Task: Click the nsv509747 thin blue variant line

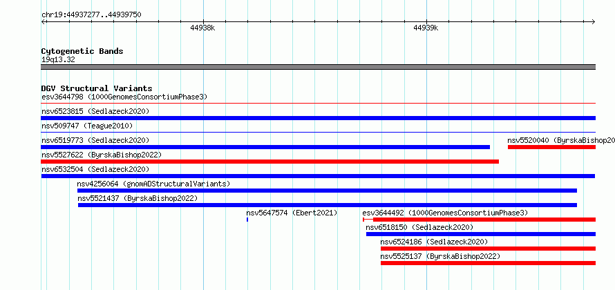Action: point(318,133)
